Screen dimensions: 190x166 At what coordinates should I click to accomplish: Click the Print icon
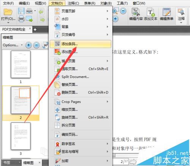pos(21,19)
